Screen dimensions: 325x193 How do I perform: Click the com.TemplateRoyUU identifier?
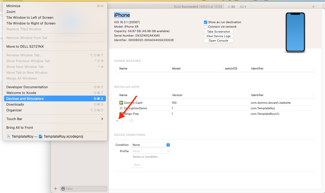coord(265,114)
